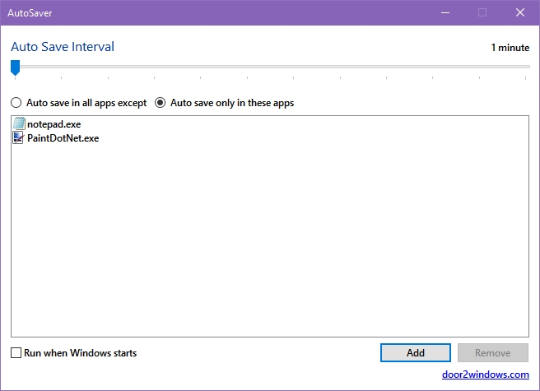Click the Remove button
The image size is (540, 391).
click(x=493, y=353)
